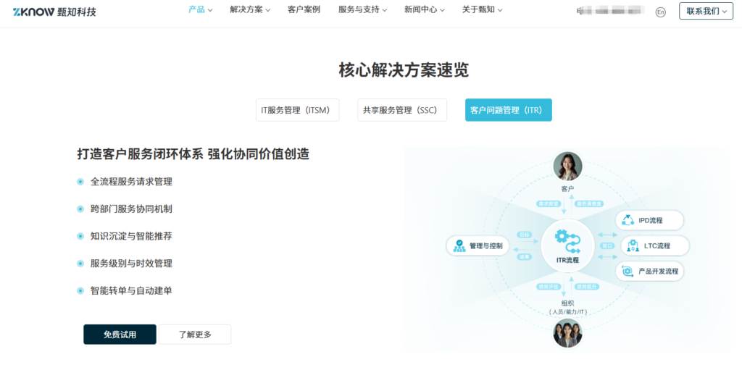Click the 了解更多 button

point(195,334)
